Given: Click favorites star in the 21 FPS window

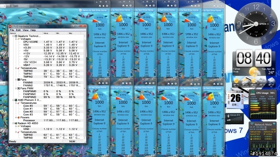Looking at the screenshot, I should [x=103, y=83].
